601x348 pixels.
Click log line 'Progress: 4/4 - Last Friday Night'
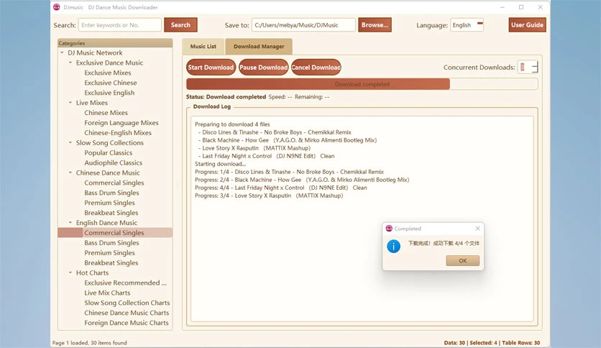click(280, 188)
